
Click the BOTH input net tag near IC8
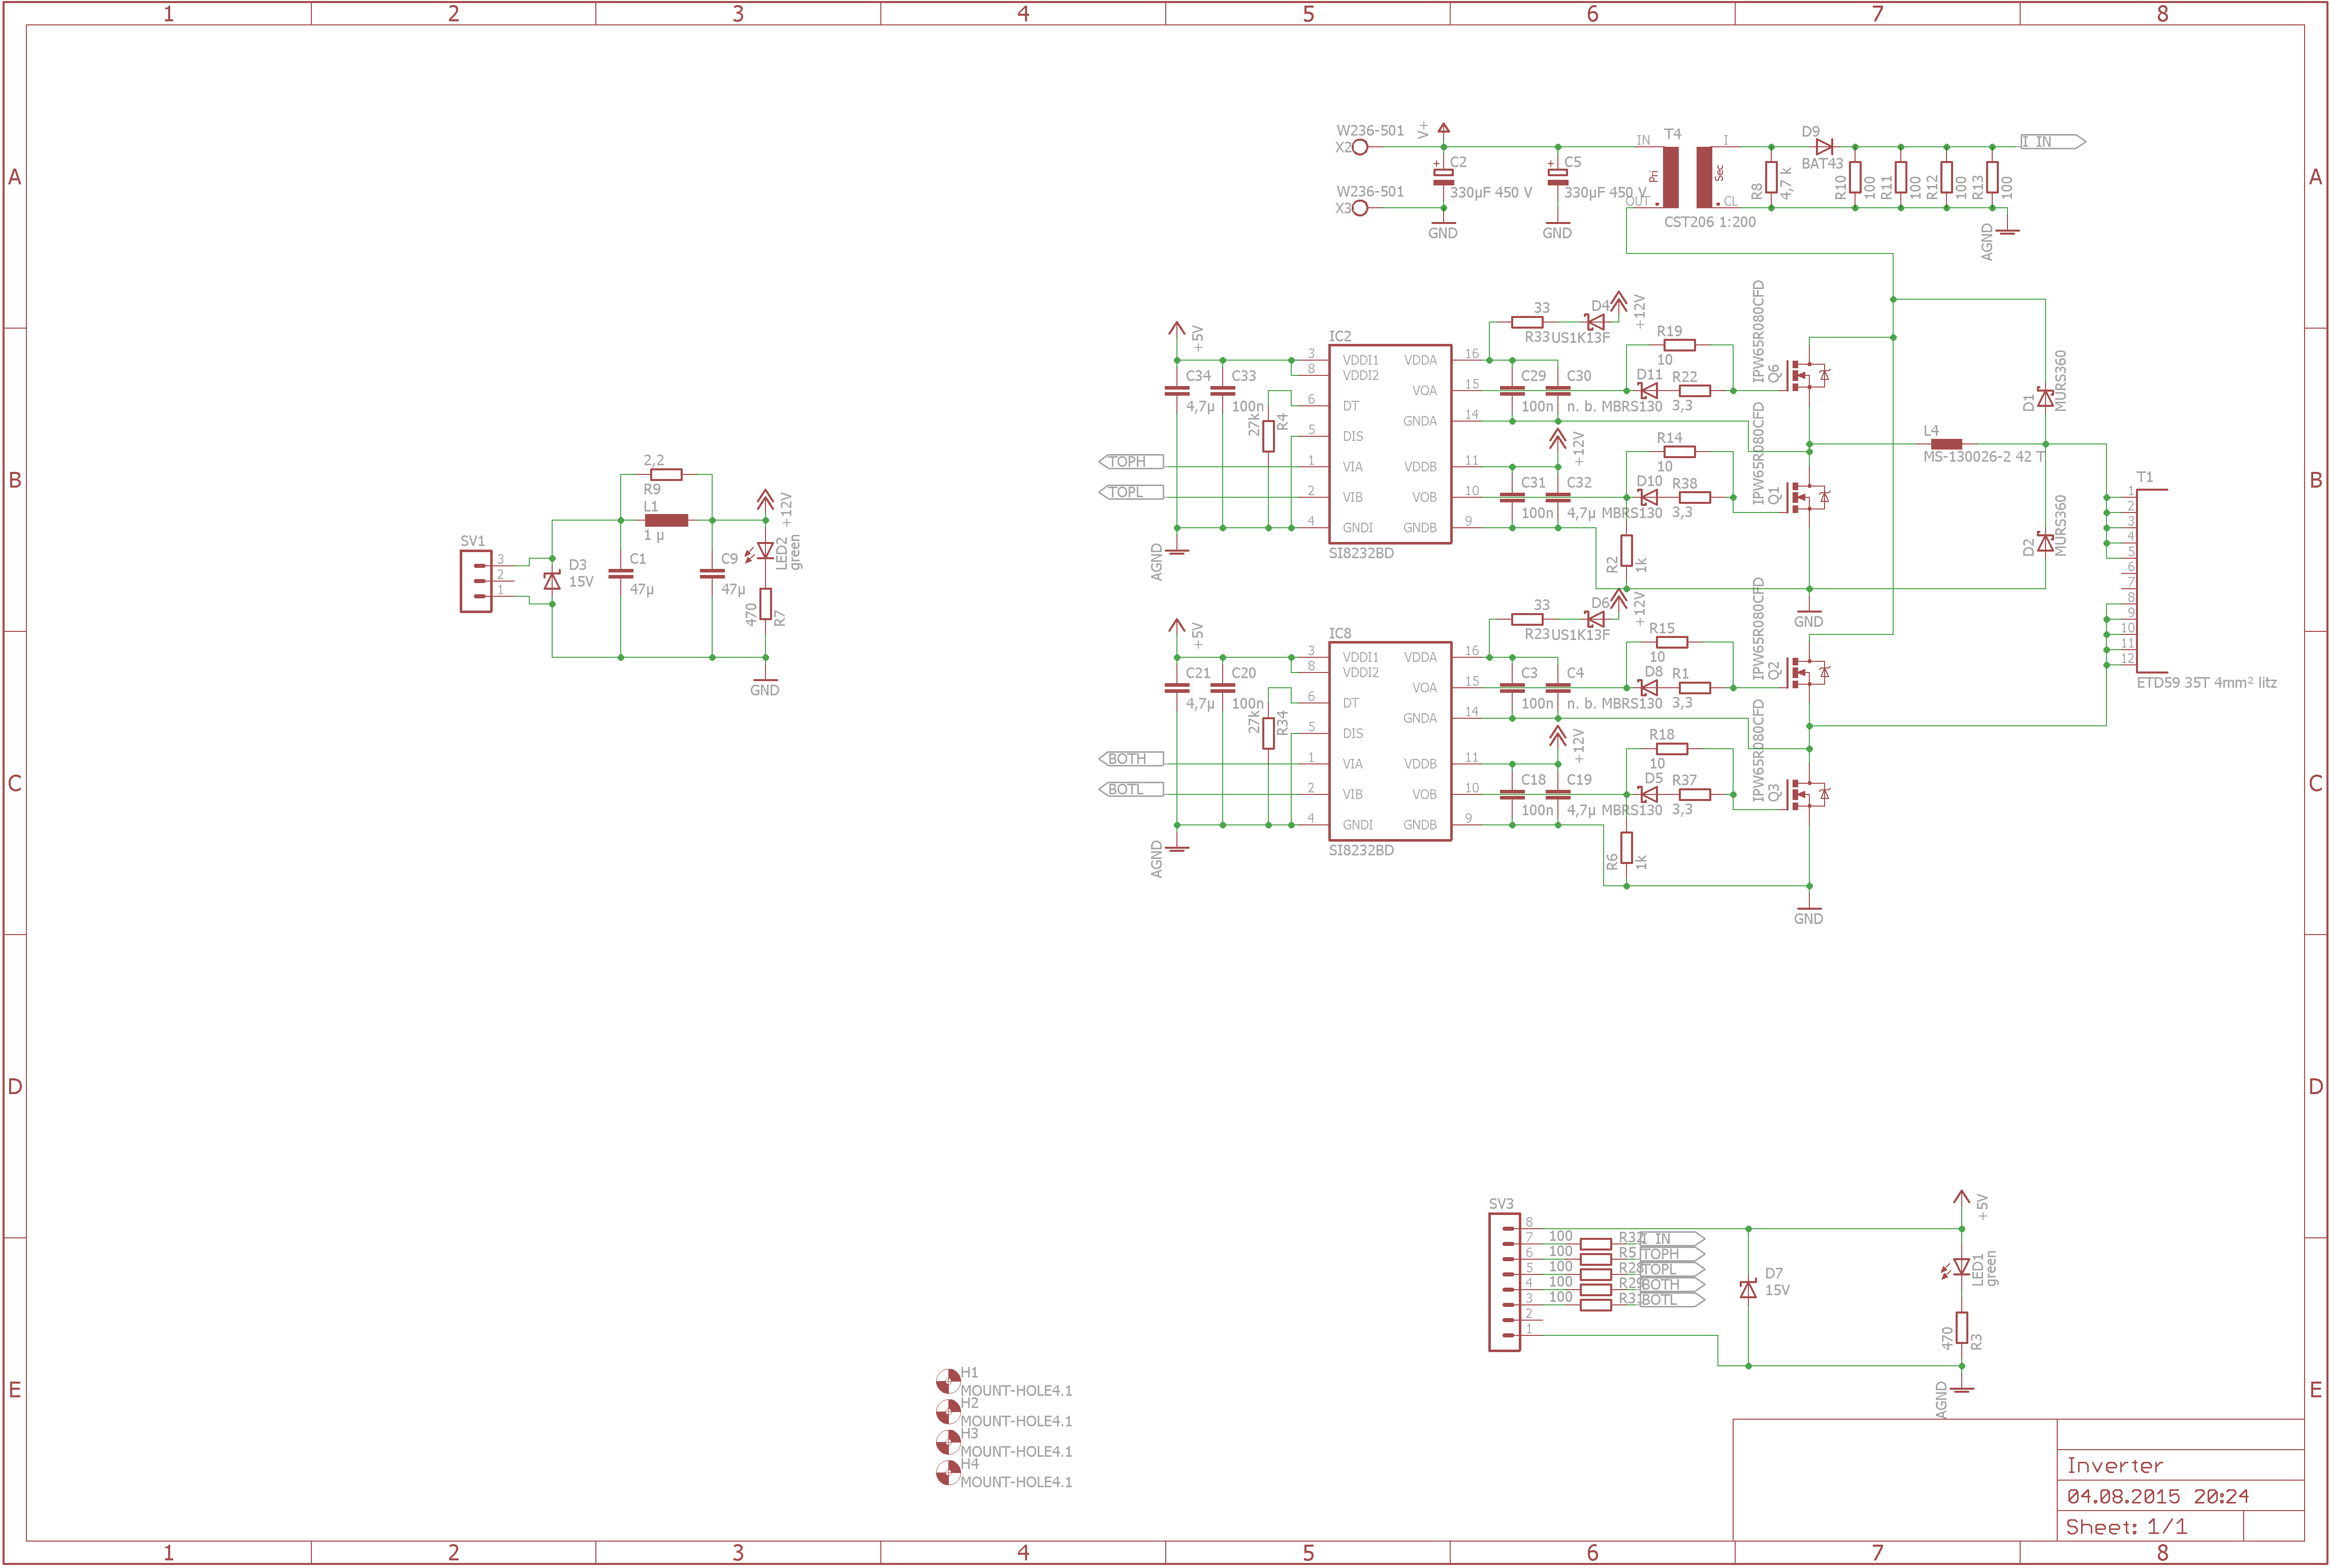coord(1131,759)
